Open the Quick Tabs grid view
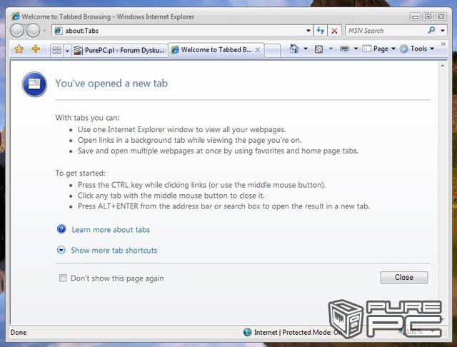457x347 pixels. (56, 50)
